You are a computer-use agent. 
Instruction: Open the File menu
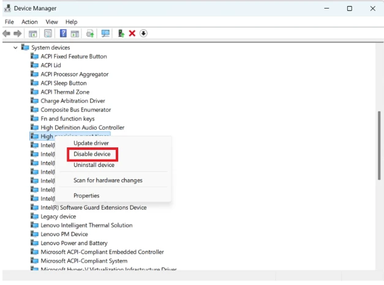(9, 22)
